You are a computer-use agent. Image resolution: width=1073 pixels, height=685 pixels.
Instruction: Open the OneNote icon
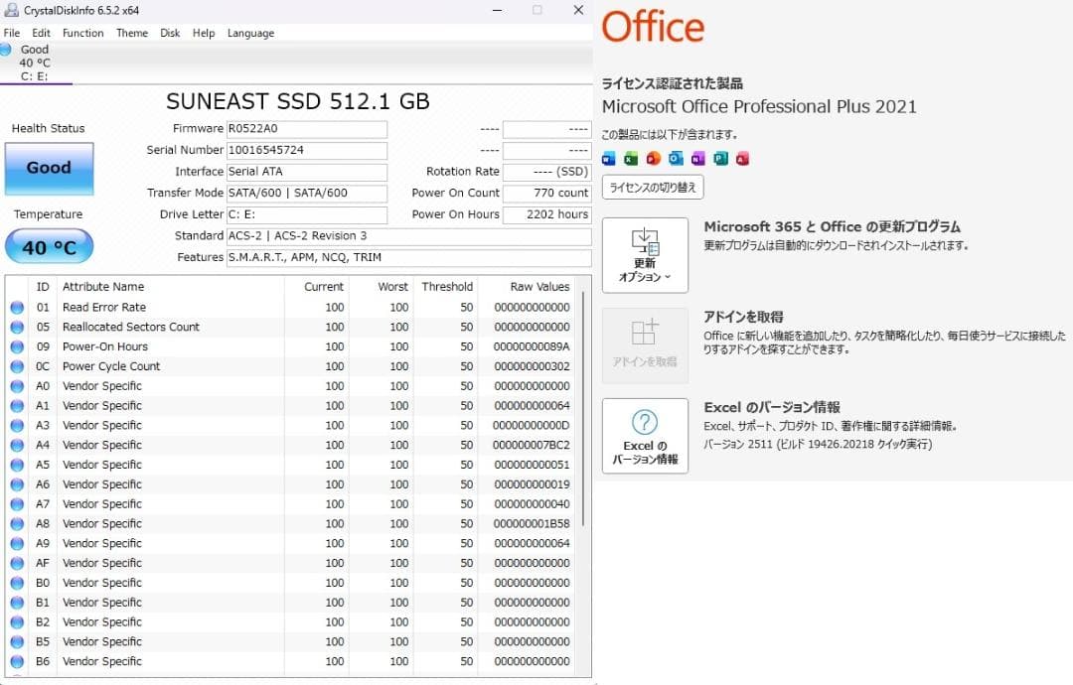click(697, 158)
